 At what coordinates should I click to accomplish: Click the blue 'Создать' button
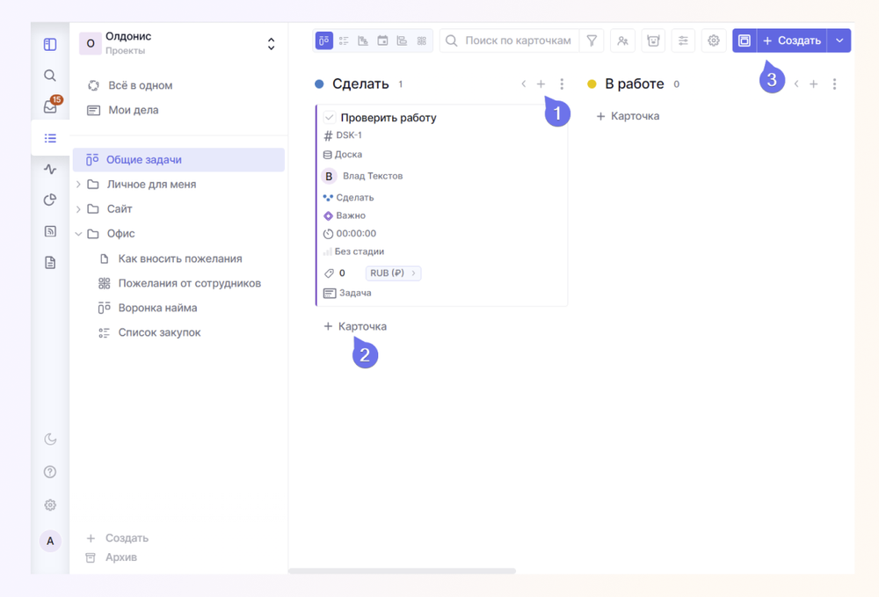(x=792, y=40)
